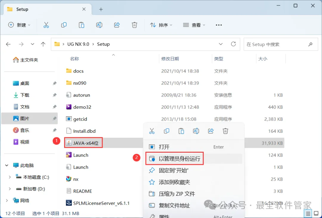
Task: Select 打开 in the context menu
Action: [194, 147]
